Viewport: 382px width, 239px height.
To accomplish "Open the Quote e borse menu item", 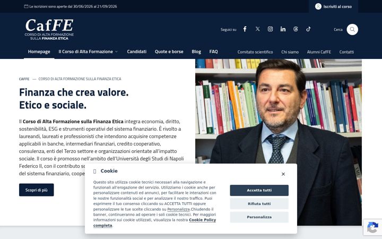I will (169, 52).
